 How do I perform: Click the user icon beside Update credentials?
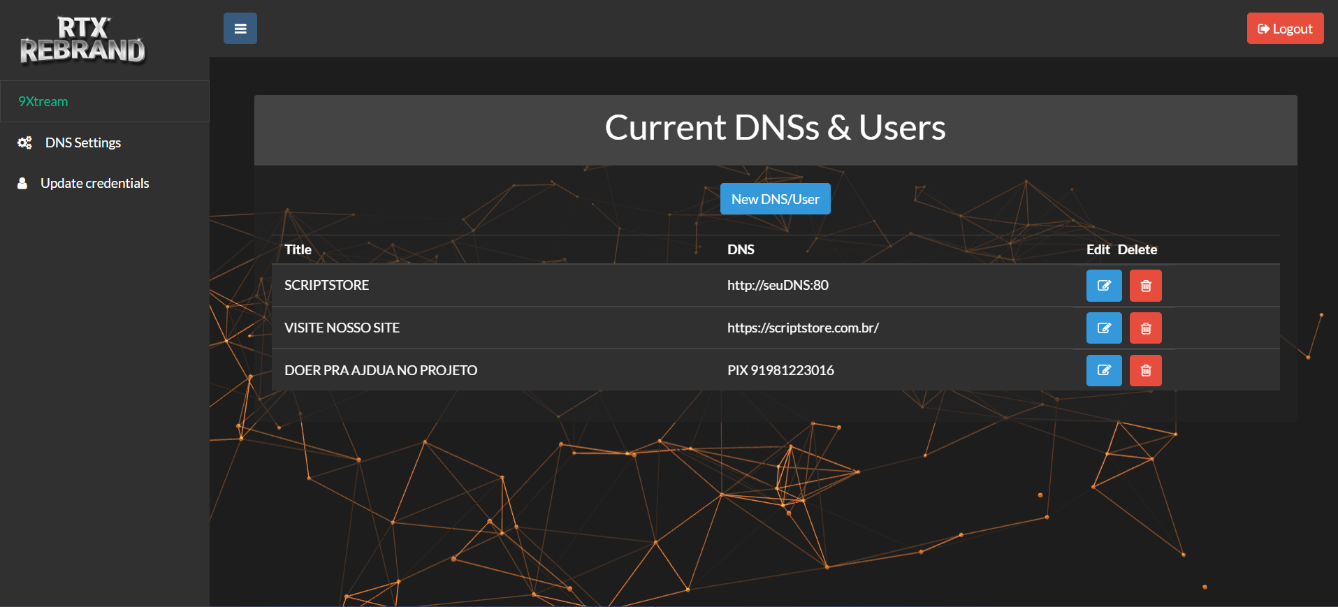22,183
